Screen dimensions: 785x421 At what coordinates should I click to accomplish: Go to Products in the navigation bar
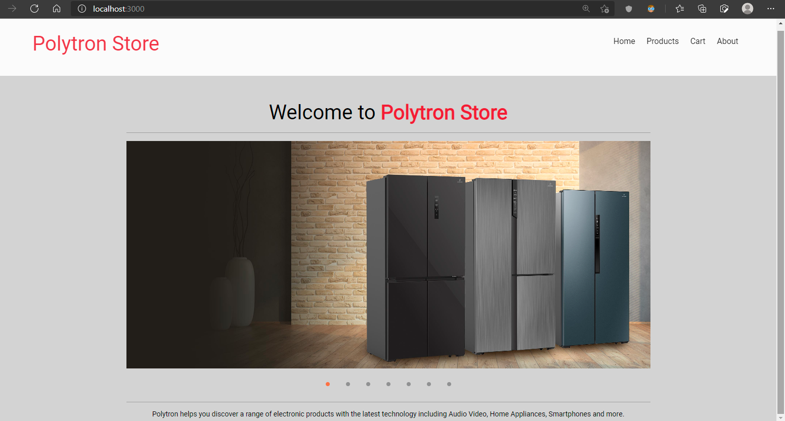click(662, 41)
